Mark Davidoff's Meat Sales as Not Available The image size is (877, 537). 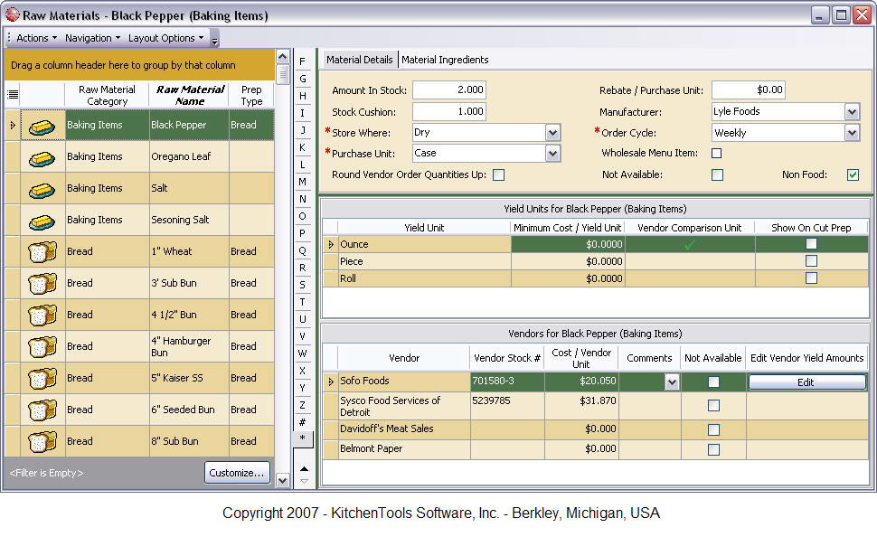[713, 429]
